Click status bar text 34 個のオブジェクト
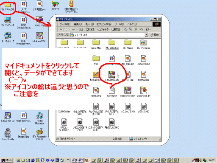This screenshot has height=163, width=217. pos(66,139)
